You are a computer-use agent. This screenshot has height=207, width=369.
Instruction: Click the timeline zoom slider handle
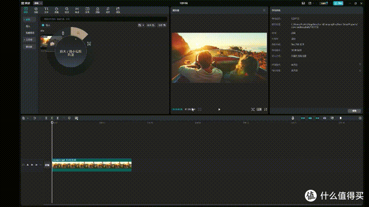(x=340, y=118)
